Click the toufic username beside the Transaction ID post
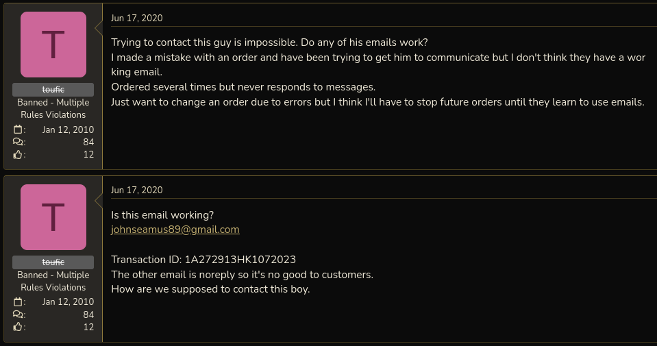Viewport: 657px width, 346px height. [53, 262]
